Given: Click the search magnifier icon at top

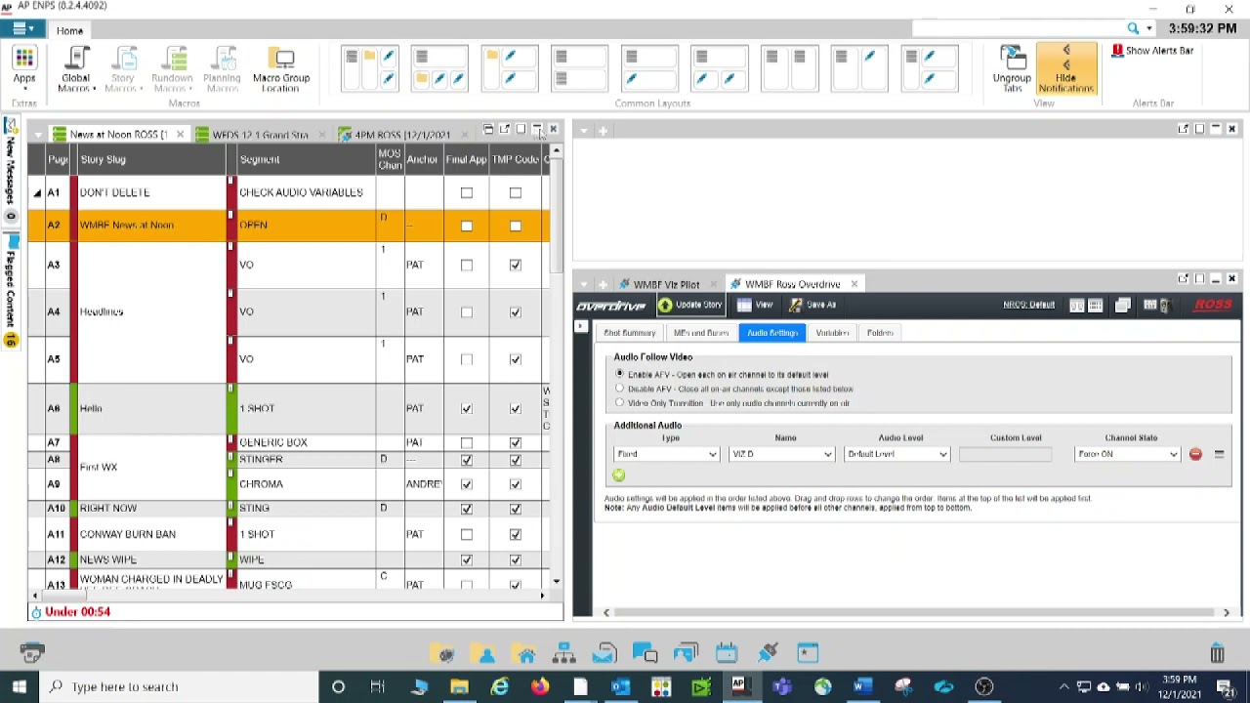Looking at the screenshot, I should [1133, 28].
